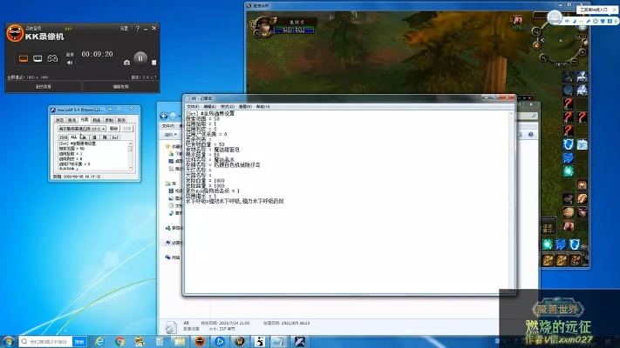Click the VIP label in KK recorder

pos(68,29)
